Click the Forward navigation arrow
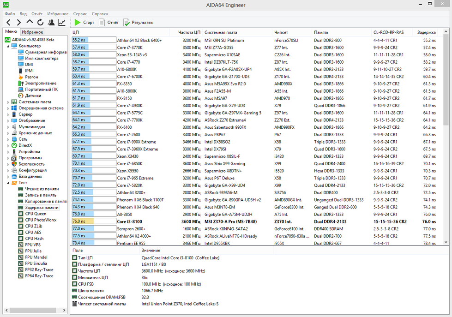Screen dimensions: 452x317 coord(19,22)
